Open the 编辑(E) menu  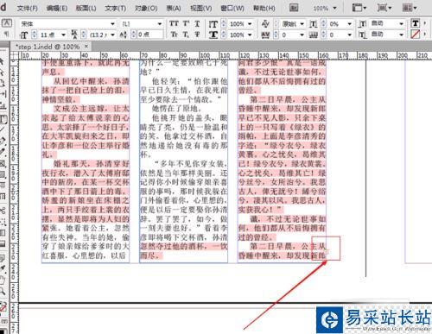point(57,8)
